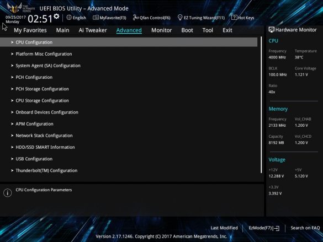This screenshot has width=323, height=242.
Task: Open Qfan Control fan icon
Action: pyautogui.click(x=135, y=18)
